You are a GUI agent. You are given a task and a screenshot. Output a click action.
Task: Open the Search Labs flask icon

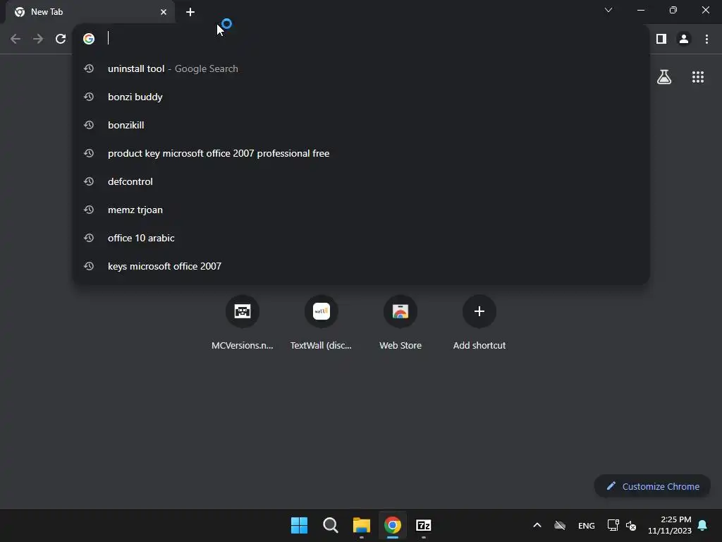(664, 77)
